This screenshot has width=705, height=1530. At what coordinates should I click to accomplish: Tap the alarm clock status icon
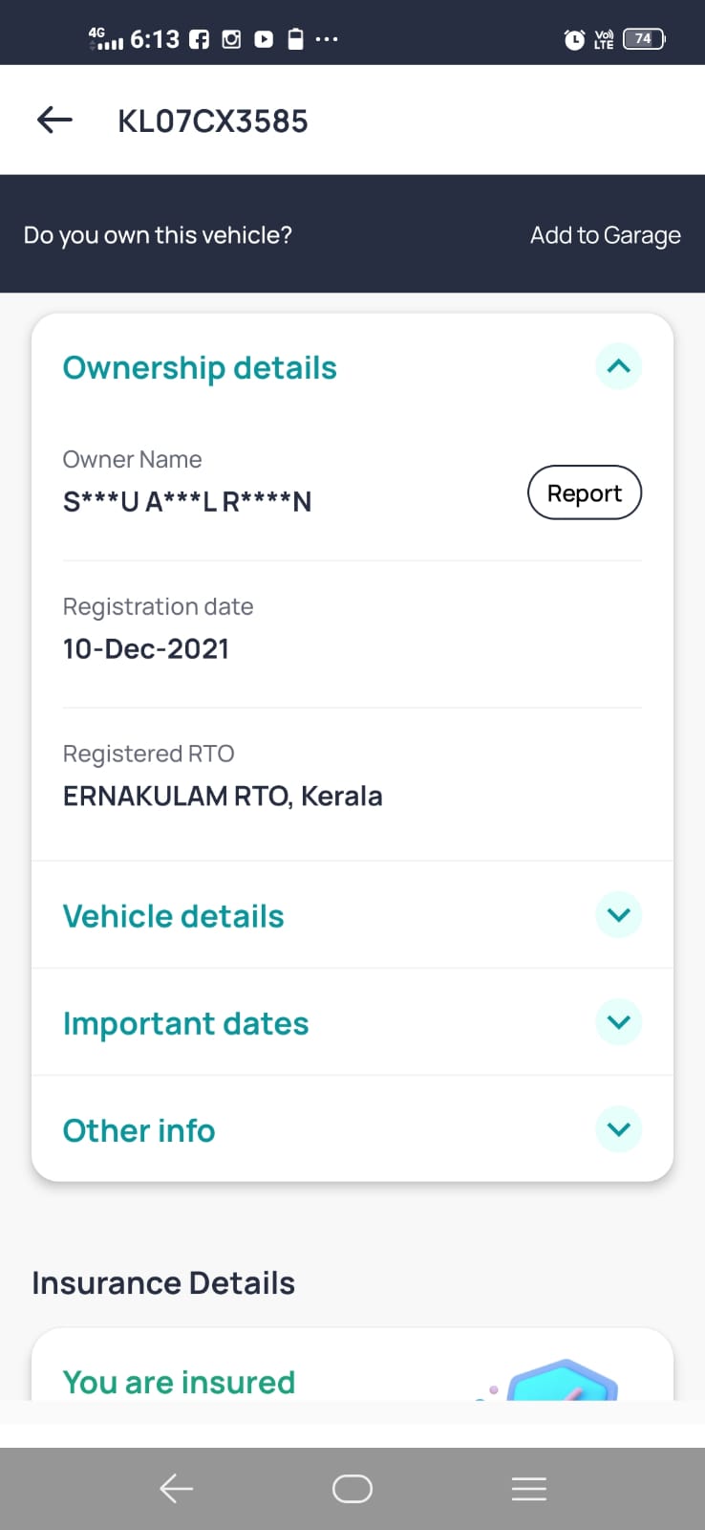574,39
